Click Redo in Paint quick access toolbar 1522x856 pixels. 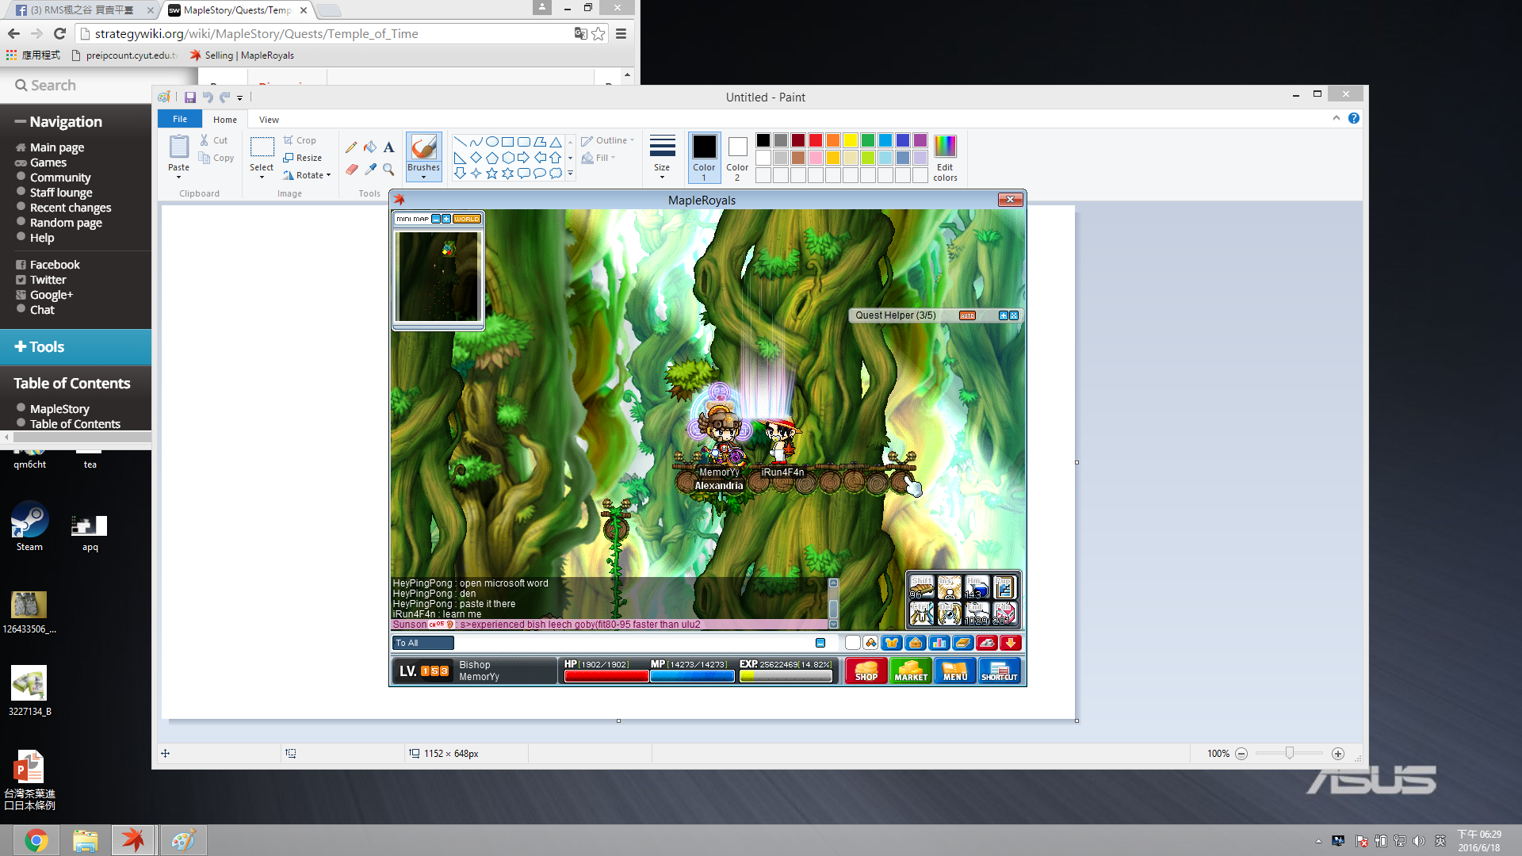[224, 97]
